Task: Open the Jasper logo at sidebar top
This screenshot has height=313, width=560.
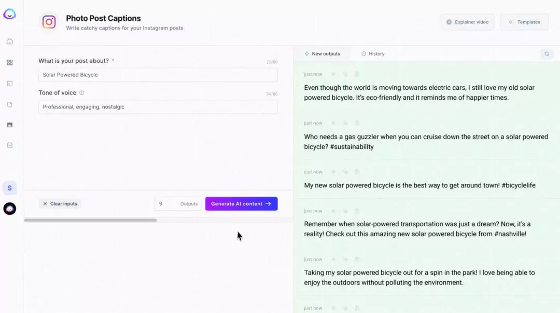Action: tap(10, 14)
